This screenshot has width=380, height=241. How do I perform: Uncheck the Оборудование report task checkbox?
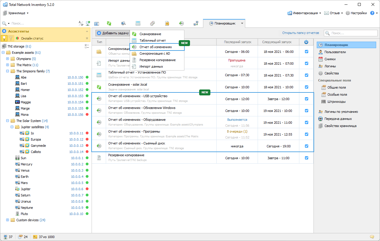pyautogui.click(x=306, y=123)
